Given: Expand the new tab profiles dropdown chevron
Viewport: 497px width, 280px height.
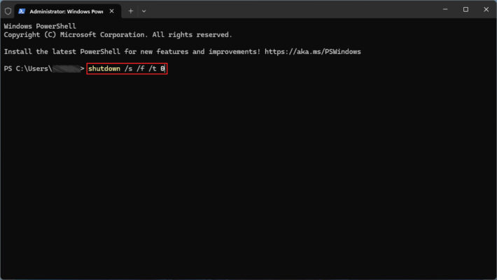Looking at the screenshot, I should click(143, 10).
